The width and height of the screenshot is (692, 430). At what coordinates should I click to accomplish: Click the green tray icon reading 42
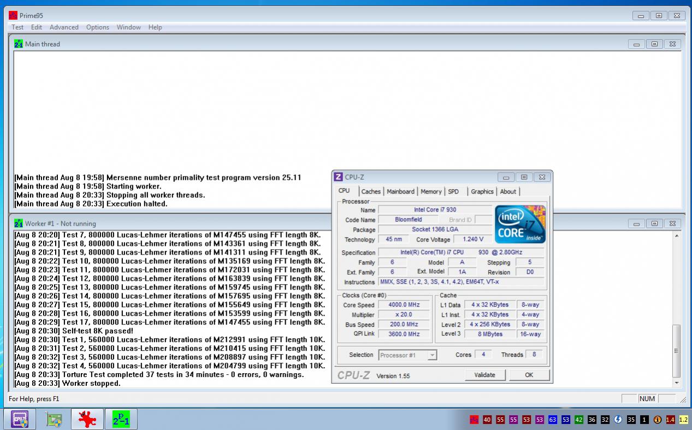(x=579, y=420)
